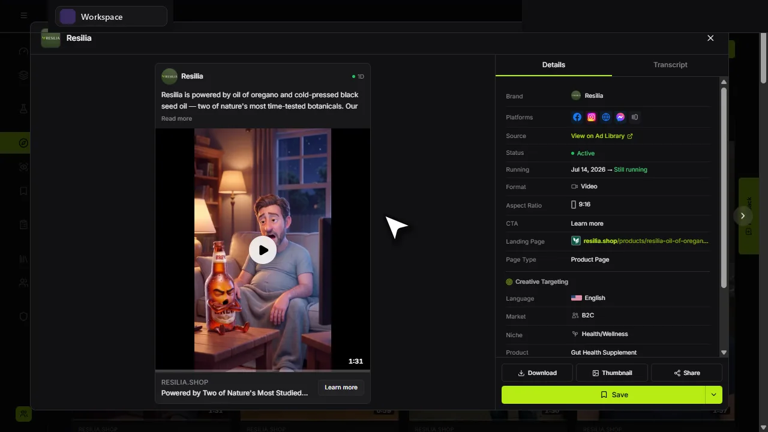
Task: Open the flask icon in the sidebar
Action: [x=23, y=109]
